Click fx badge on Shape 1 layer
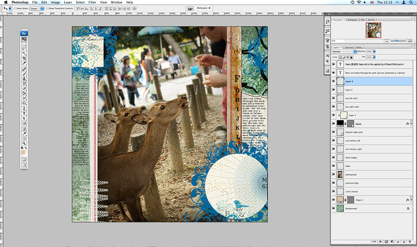Image resolution: width=417 pixels, height=247 pixels. click(x=407, y=200)
